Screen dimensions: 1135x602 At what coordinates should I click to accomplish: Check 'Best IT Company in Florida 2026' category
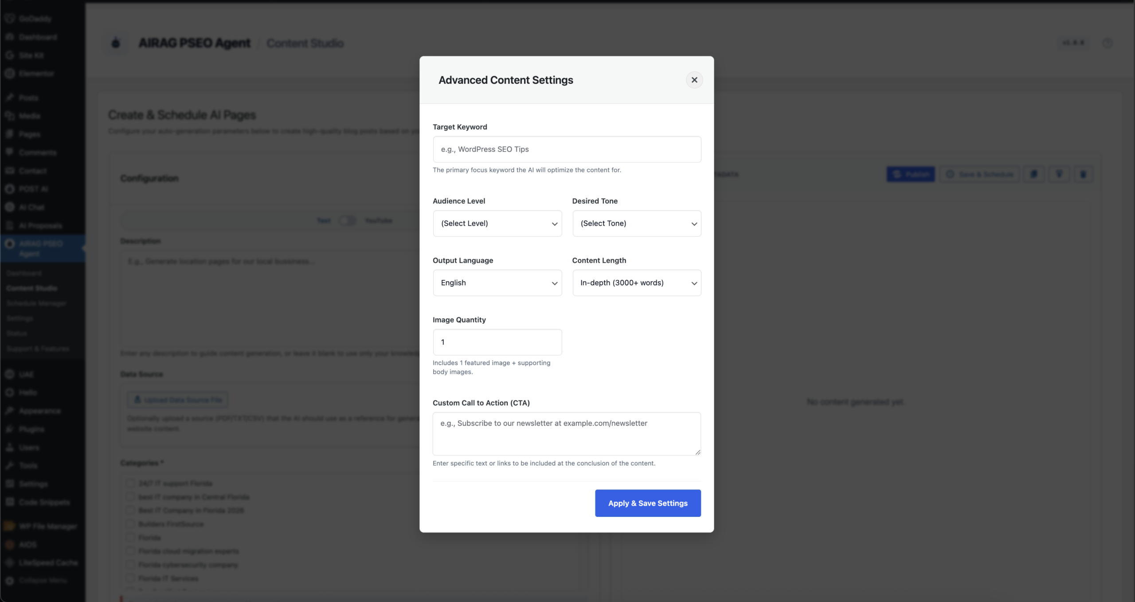tap(130, 510)
